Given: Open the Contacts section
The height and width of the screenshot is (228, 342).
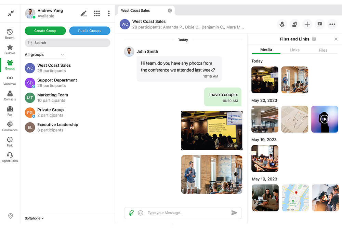Looking at the screenshot, I should pos(10,96).
